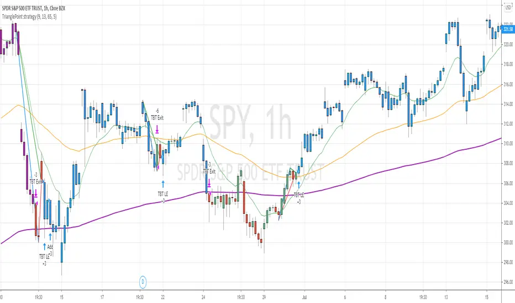This screenshot has height=303, width=515.
Task: Click the 300.00 price axis label
Action: click(x=508, y=242)
